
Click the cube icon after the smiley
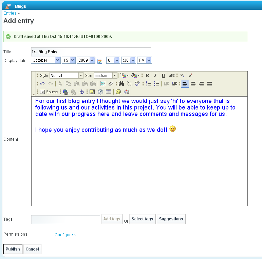coord(127,92)
